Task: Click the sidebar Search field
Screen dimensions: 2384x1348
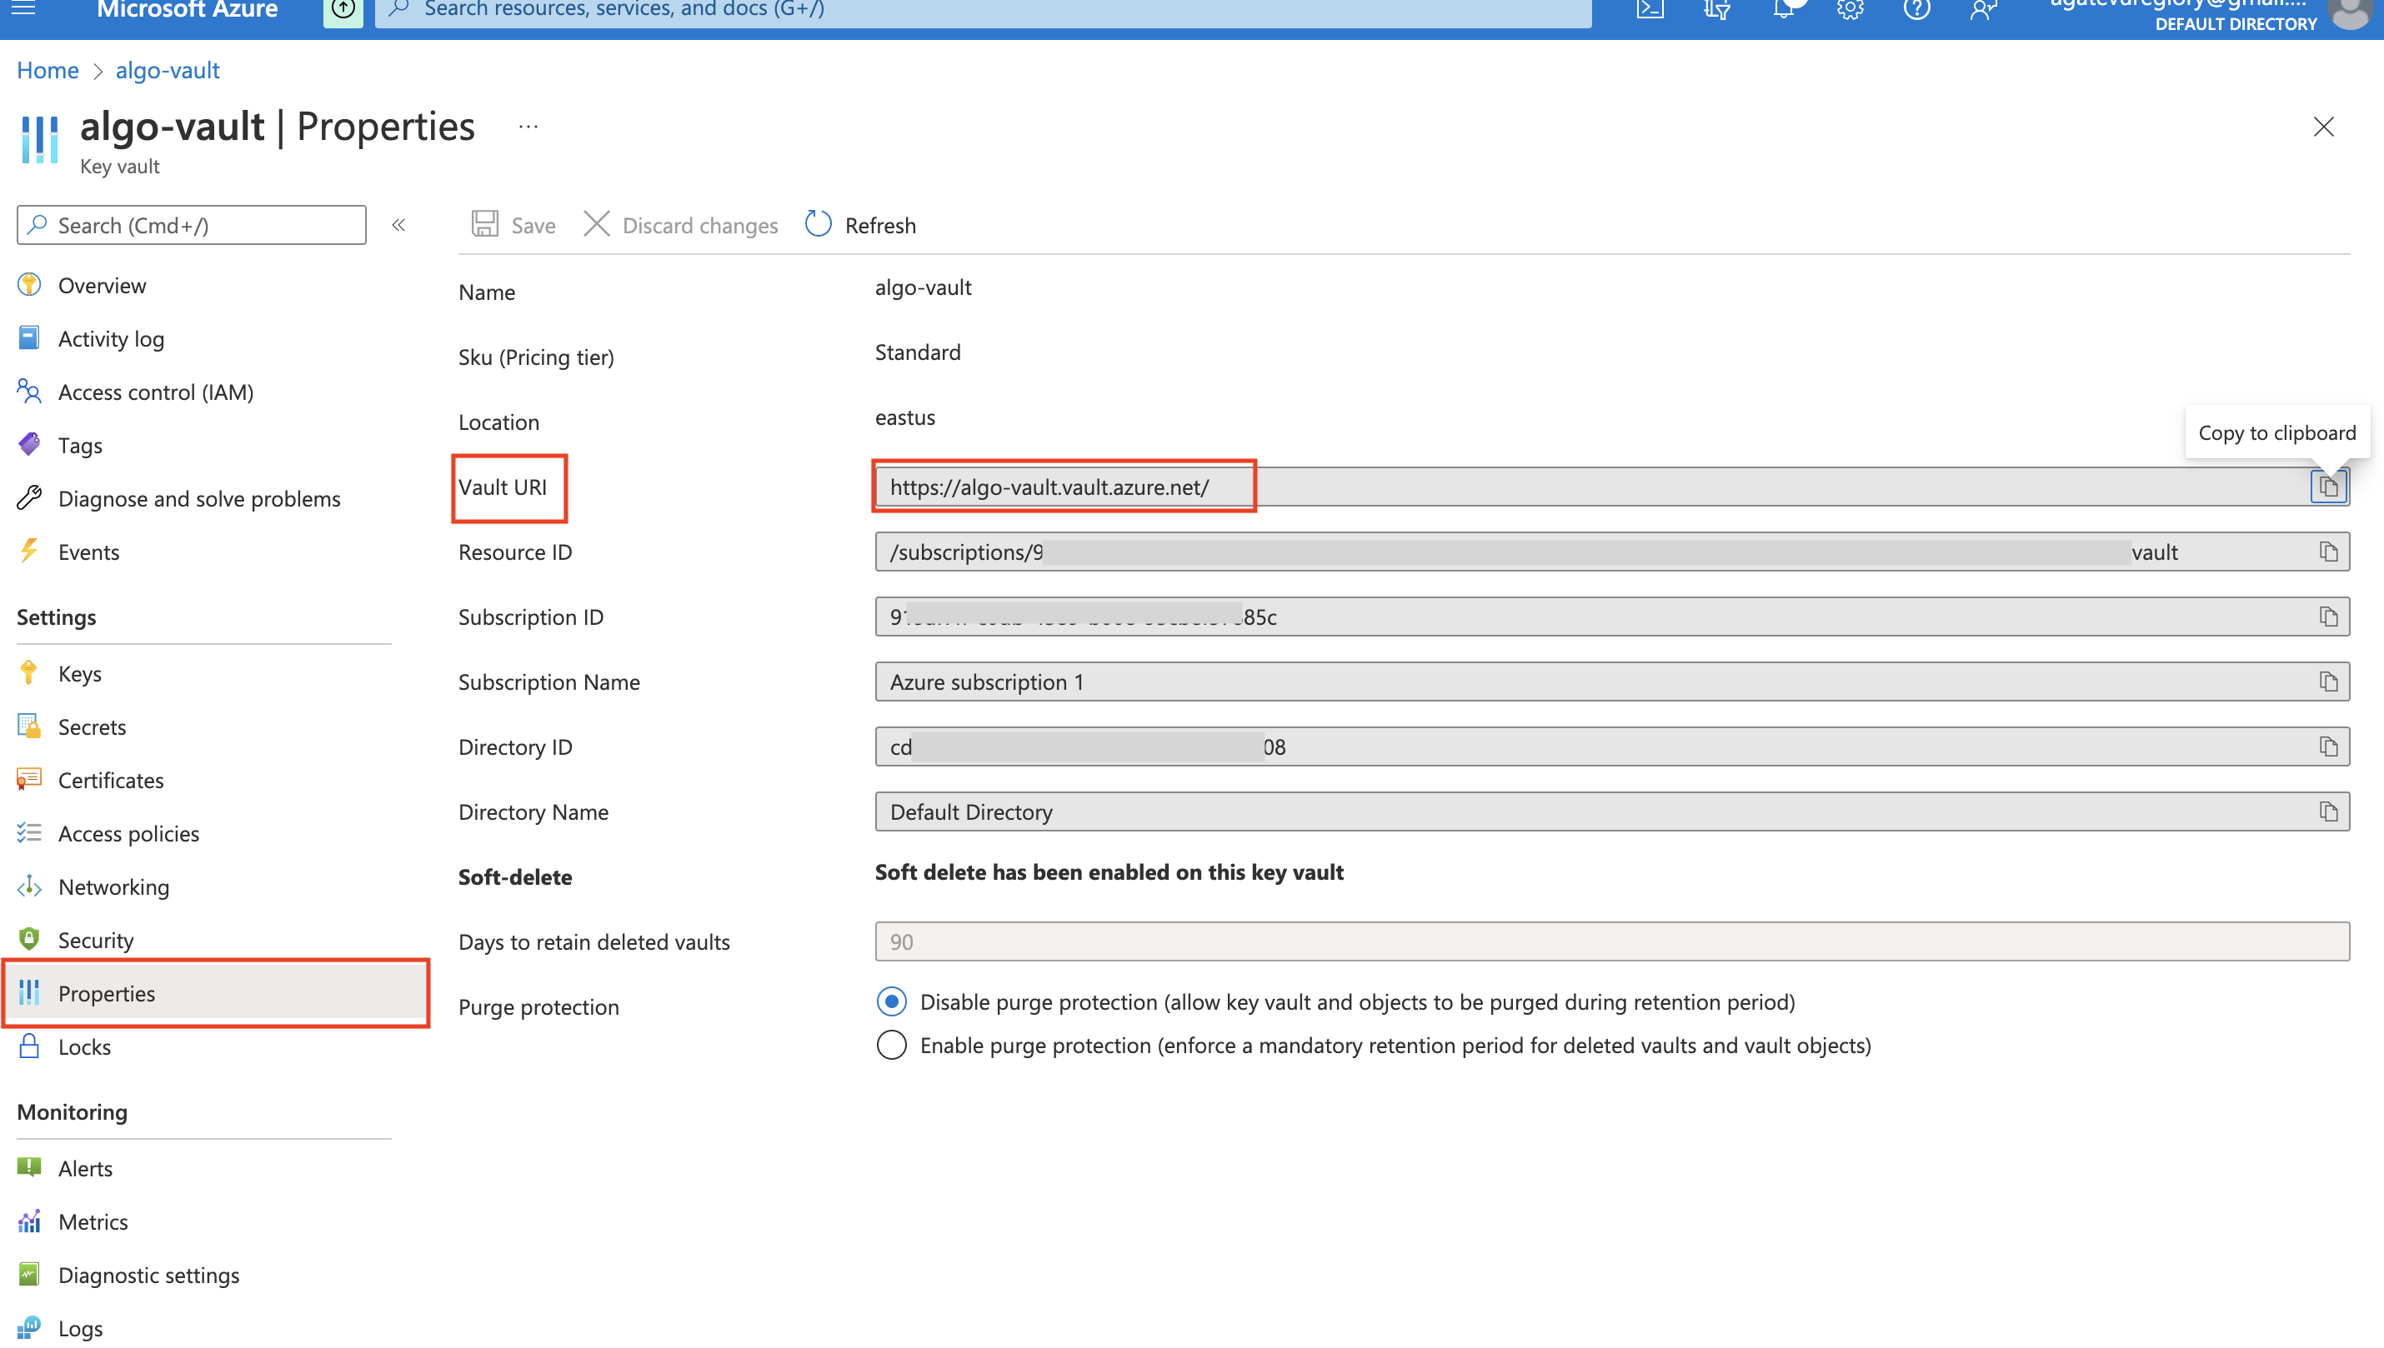Action: pos(192,225)
